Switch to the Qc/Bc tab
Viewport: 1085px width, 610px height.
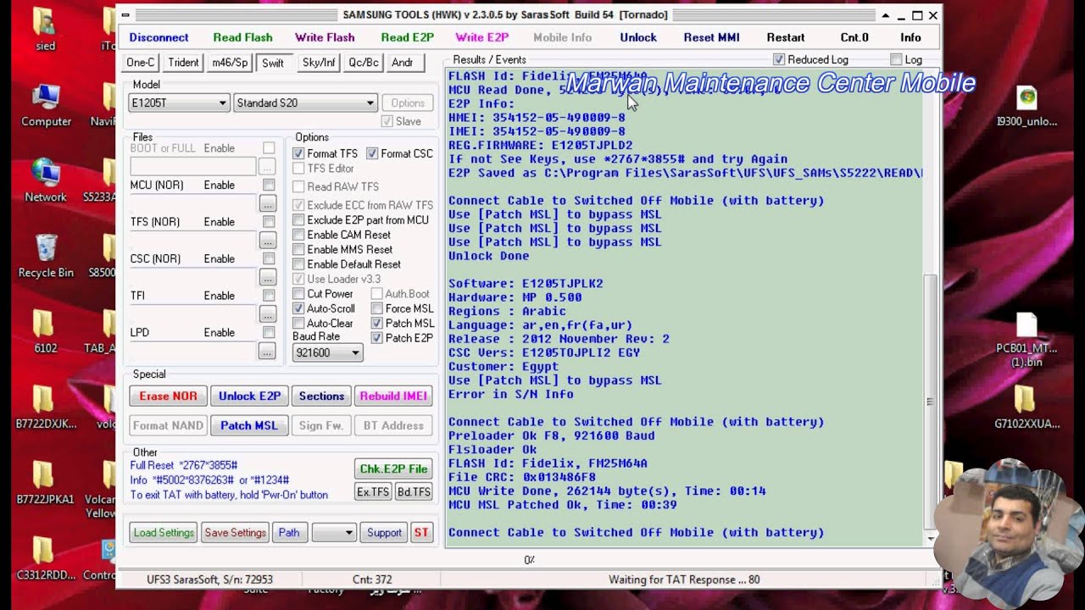(x=364, y=63)
